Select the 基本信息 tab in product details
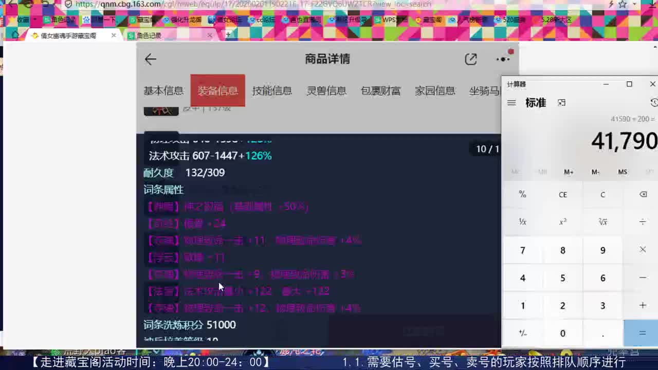 pos(163,90)
